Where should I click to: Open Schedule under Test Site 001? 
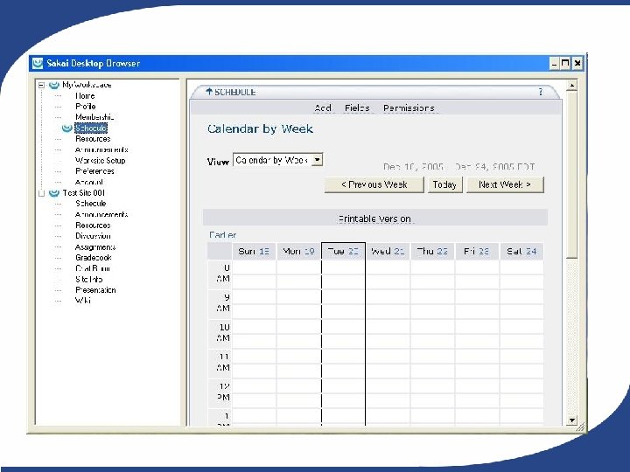pyautogui.click(x=90, y=204)
